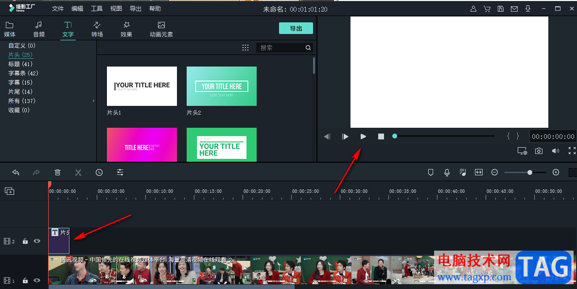The width and height of the screenshot is (577, 289).
Task: Hide track 1 with the eye icon
Action: pyautogui.click(x=37, y=280)
